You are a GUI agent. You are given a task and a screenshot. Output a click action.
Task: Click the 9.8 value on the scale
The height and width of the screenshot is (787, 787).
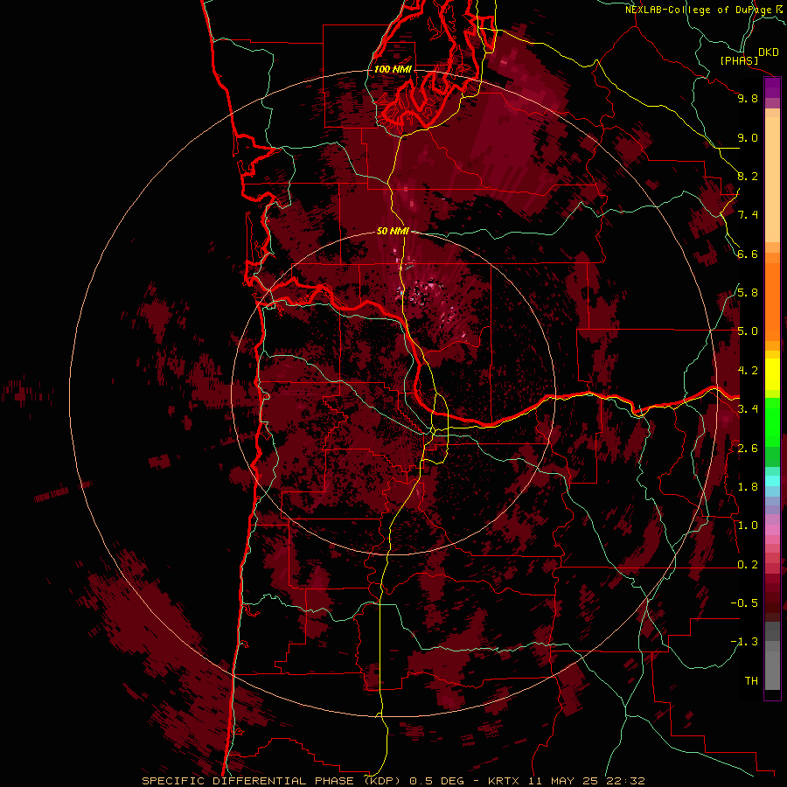coord(748,98)
